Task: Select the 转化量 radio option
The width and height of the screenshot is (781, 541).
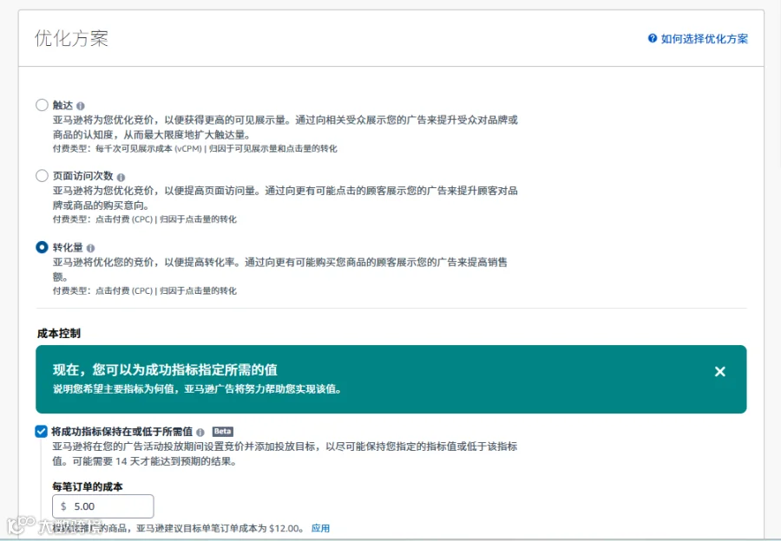Action: point(42,247)
